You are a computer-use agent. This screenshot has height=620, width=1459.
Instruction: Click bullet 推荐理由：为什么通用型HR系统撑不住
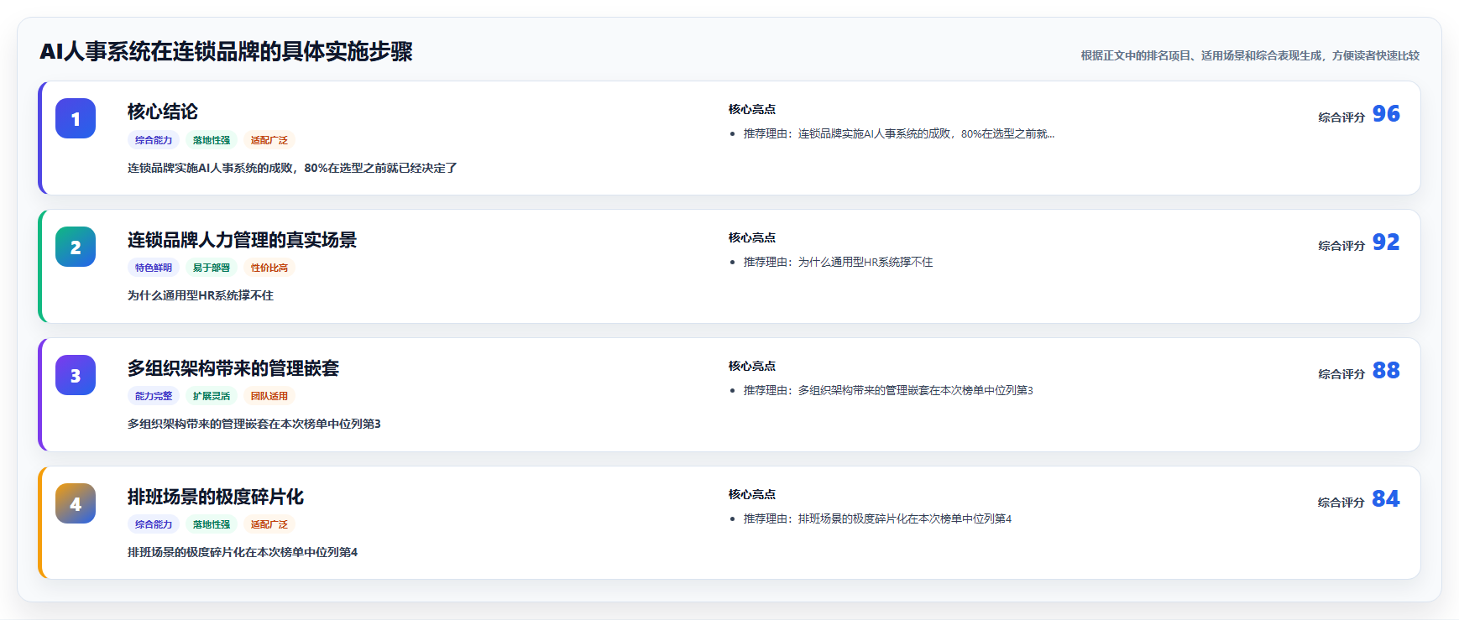(x=838, y=262)
